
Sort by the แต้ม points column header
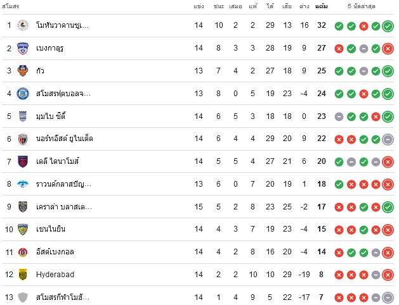pyautogui.click(x=322, y=6)
